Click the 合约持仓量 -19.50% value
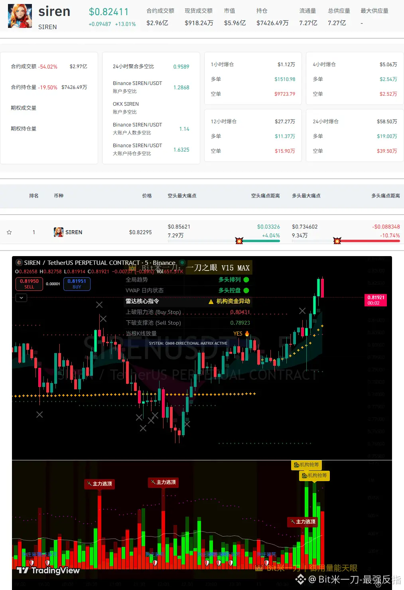The image size is (404, 590). tap(48, 87)
